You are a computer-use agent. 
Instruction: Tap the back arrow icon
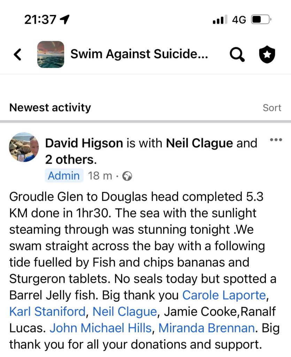[17, 54]
